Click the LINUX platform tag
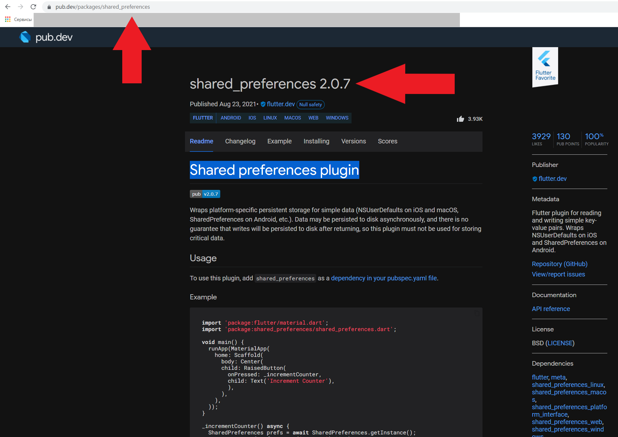 [x=270, y=118]
